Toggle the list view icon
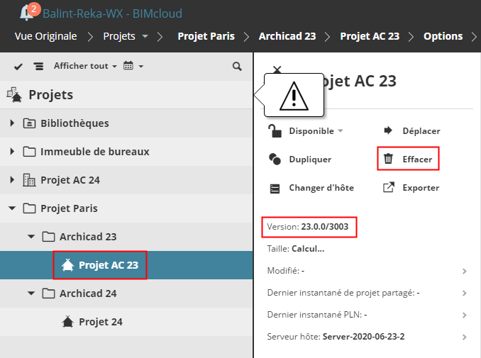 pos(38,66)
